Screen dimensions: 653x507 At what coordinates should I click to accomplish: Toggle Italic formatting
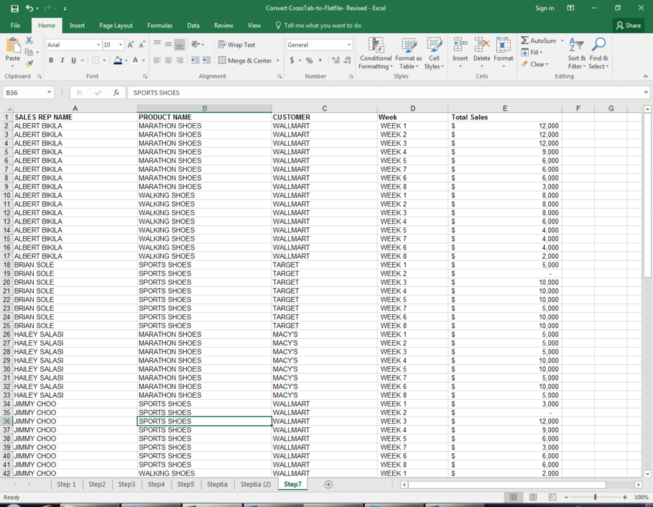tap(62, 61)
